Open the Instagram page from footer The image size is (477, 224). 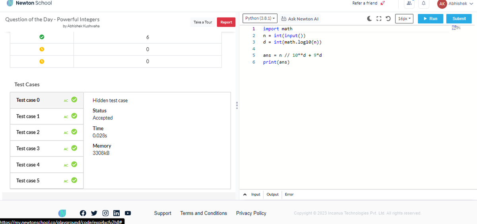point(106,213)
